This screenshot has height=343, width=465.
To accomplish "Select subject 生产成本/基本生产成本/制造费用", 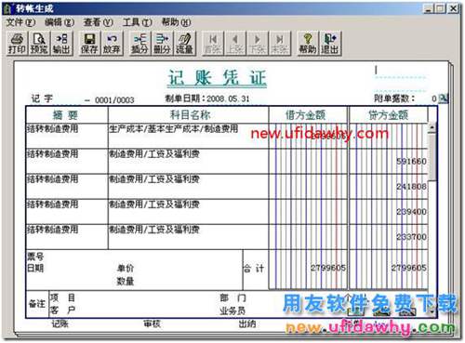I will pos(174,129).
